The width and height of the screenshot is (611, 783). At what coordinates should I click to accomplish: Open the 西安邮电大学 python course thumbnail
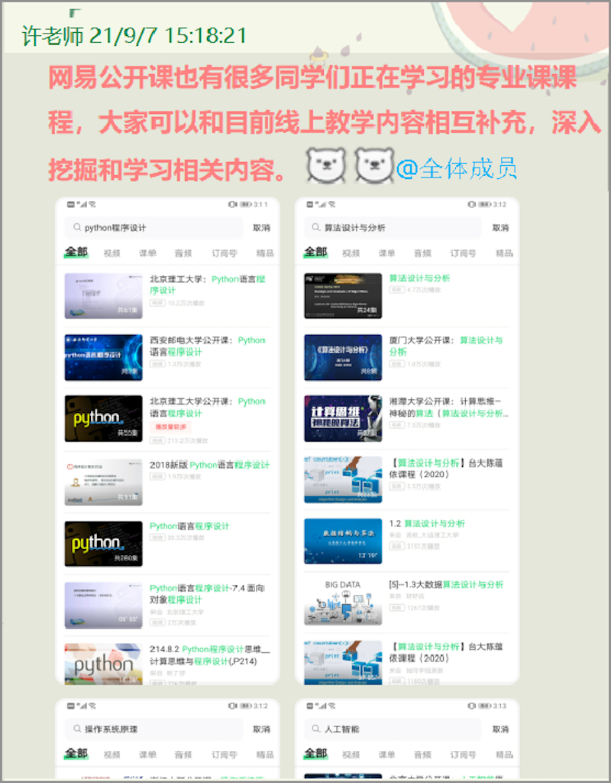[x=103, y=357]
